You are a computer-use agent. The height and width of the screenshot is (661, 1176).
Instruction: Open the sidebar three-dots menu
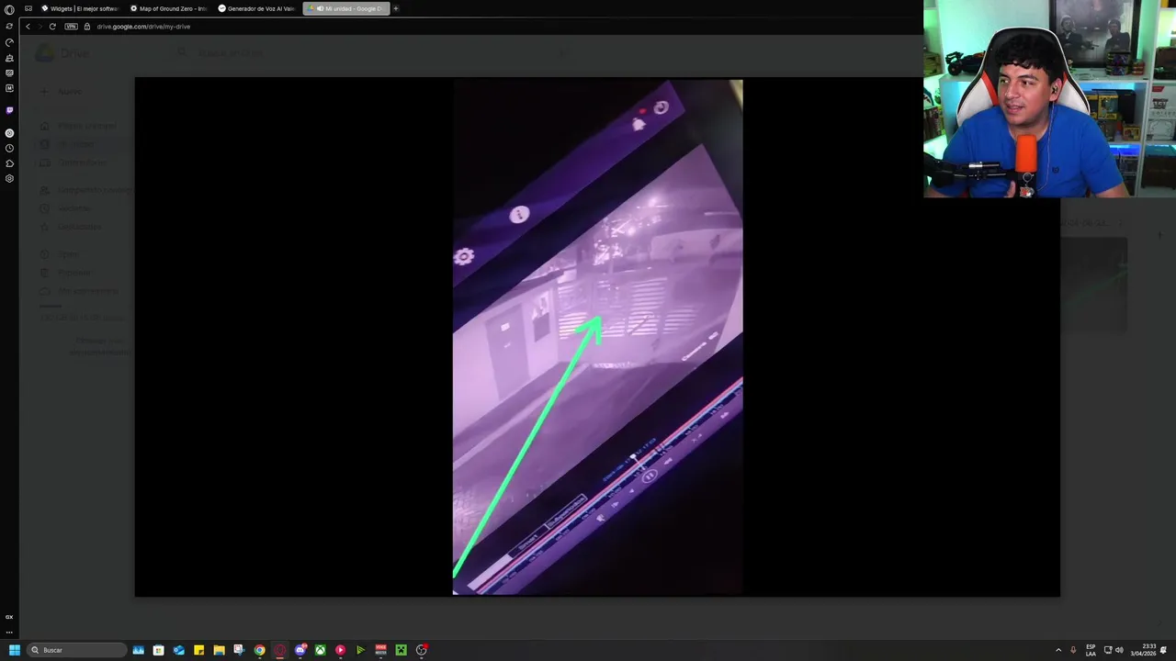[x=9, y=633]
